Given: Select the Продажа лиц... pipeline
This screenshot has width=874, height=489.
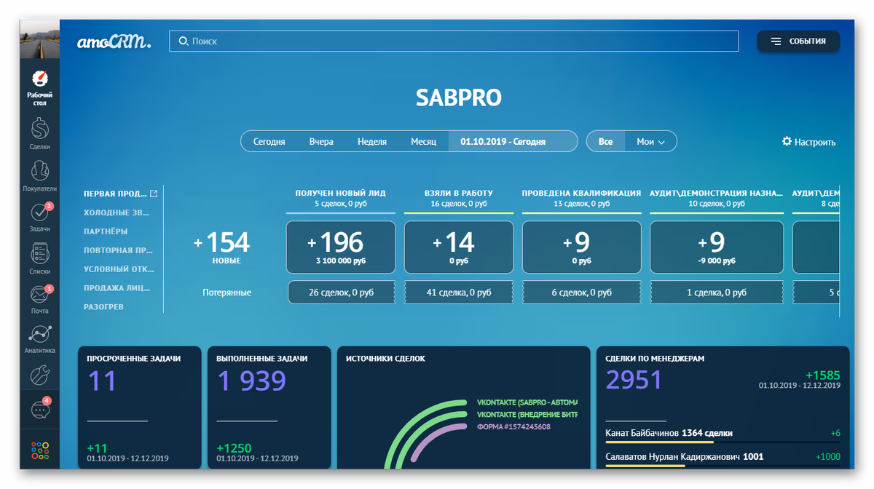Looking at the screenshot, I should [x=117, y=288].
